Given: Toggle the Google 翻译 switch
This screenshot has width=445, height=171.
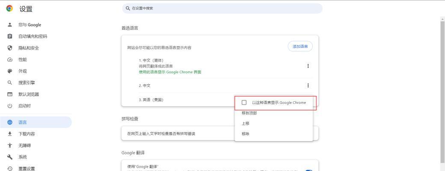Looking at the screenshot, I should [x=309, y=170].
